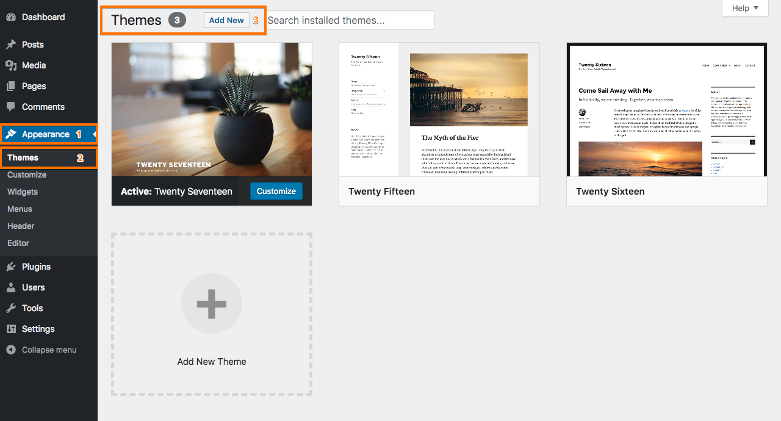Select the Themes submenu item
Image resolution: width=781 pixels, height=421 pixels.
click(x=49, y=157)
